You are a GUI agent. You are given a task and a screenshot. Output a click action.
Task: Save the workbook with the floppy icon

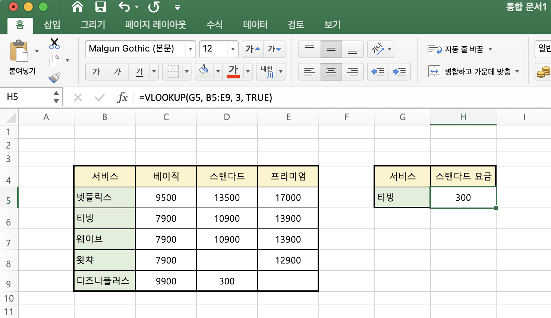100,7
